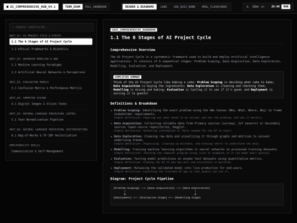Start the timer with RUN button

[x=286, y=7]
